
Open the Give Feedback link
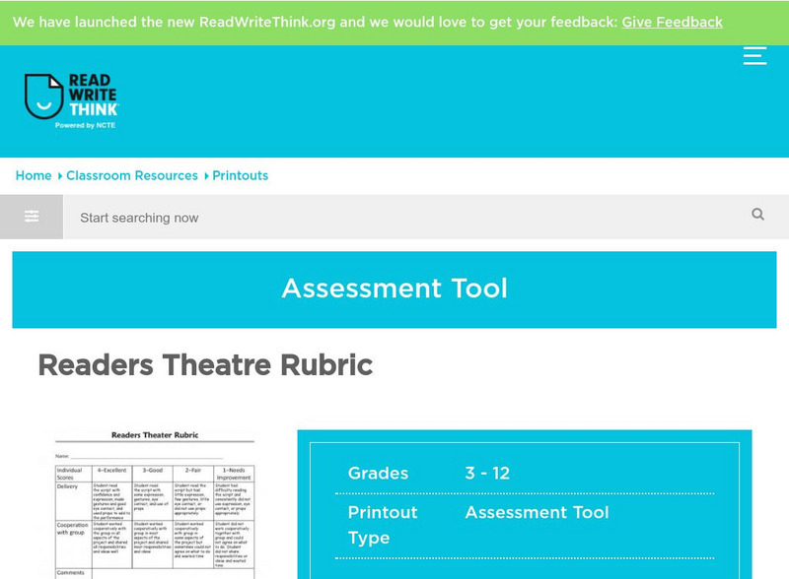(x=672, y=21)
